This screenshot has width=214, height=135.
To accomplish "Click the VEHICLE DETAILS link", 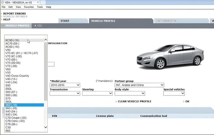I will (x=15, y=16).
